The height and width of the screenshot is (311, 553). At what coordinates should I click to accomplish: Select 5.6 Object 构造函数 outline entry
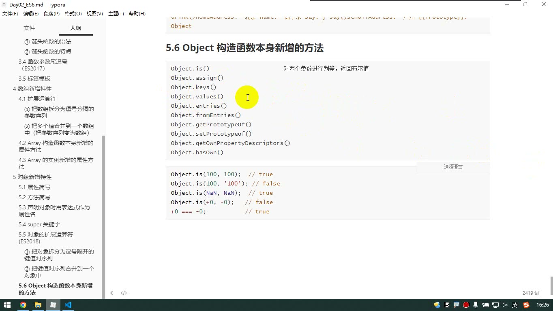(56, 289)
